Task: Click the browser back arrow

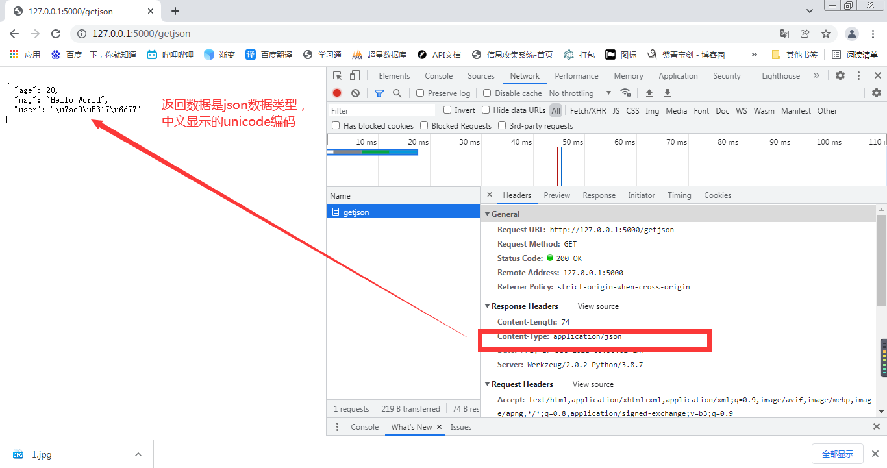Action: pos(14,34)
